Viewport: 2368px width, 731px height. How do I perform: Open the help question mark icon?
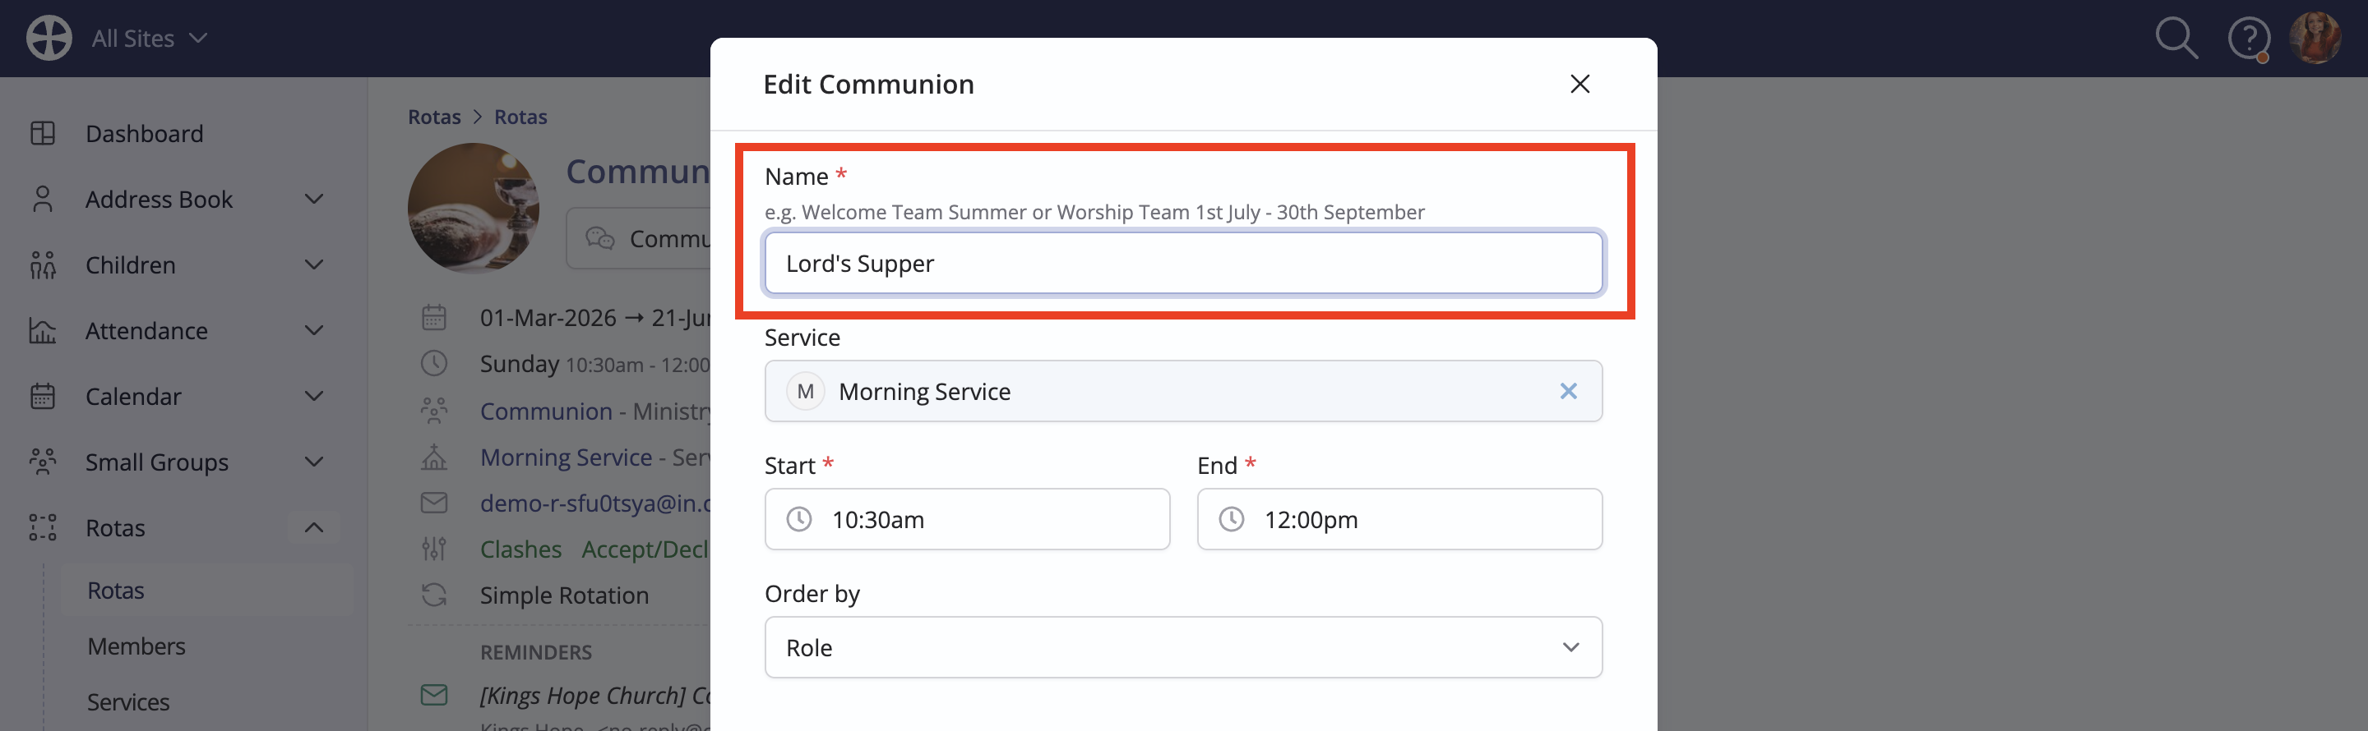pos(2249,39)
